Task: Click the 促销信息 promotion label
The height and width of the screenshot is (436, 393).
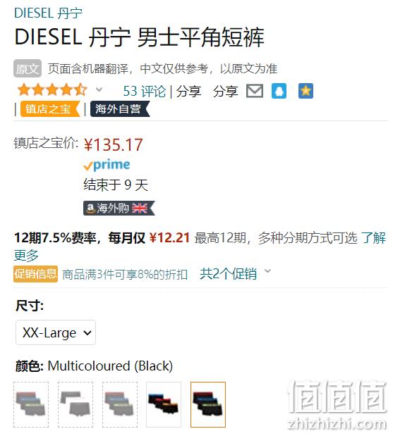Action: coord(36,274)
